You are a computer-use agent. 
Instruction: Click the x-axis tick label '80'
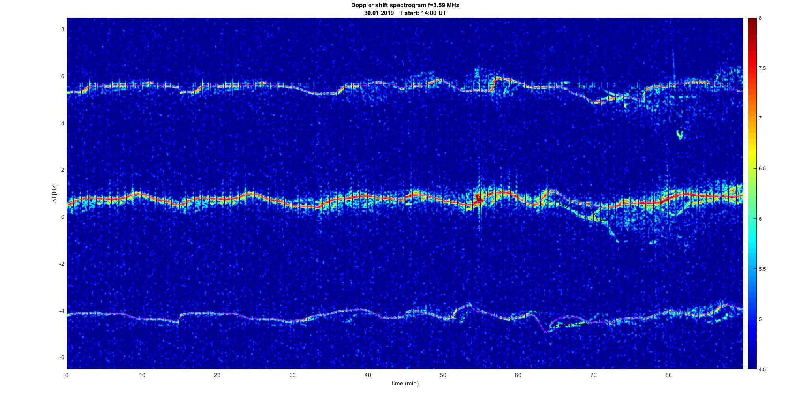[x=668, y=375]
